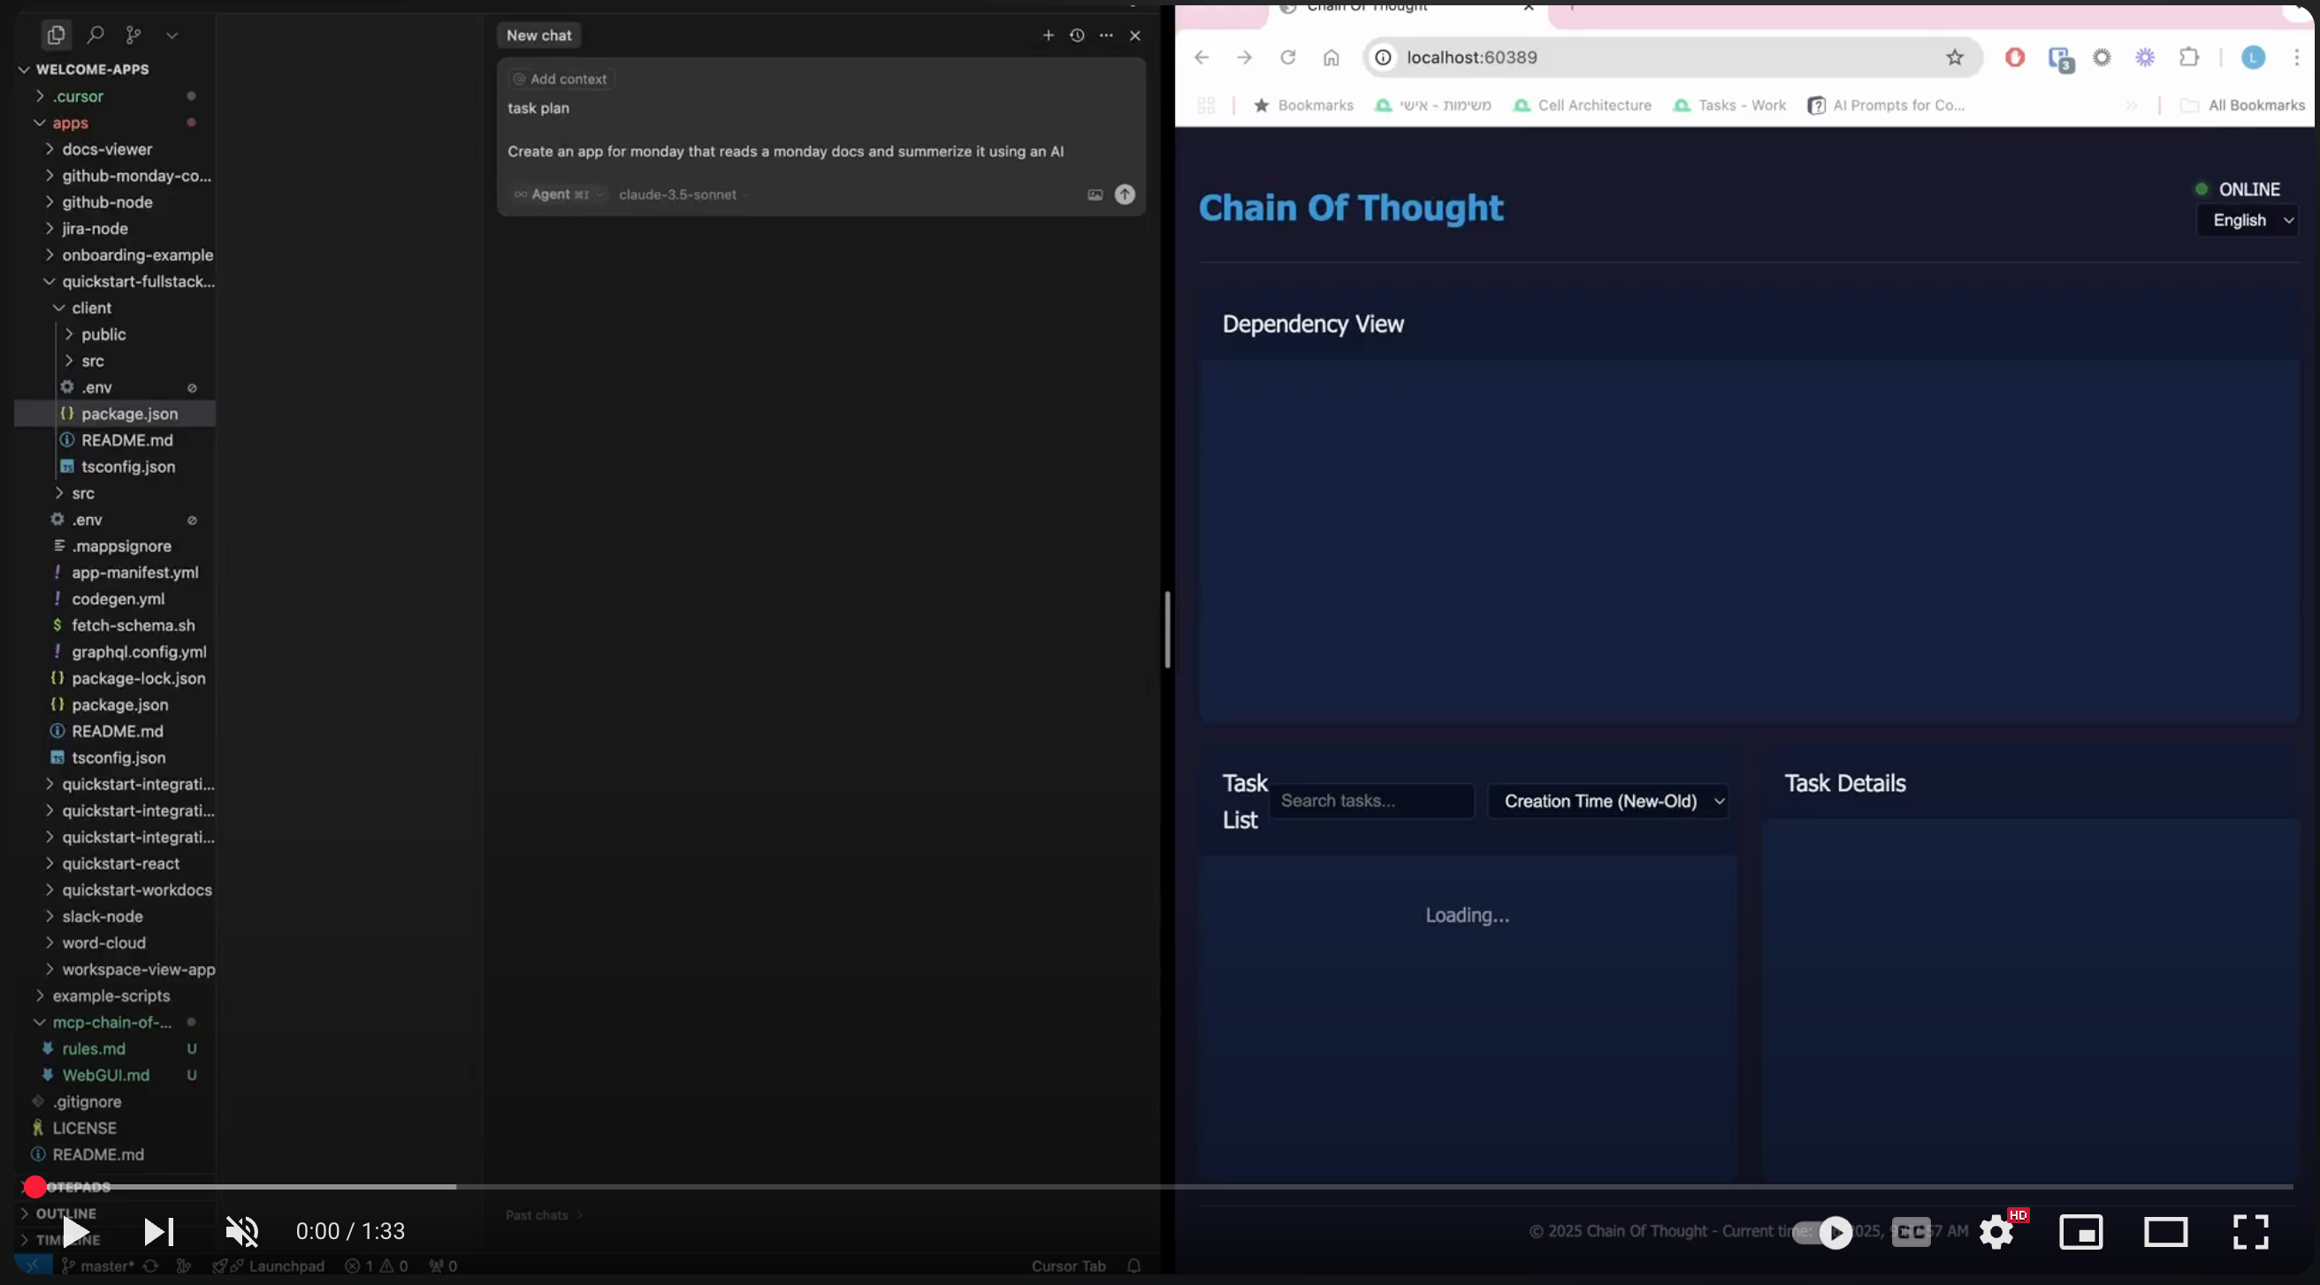Bookmark page with star icon
This screenshot has width=2320, height=1285.
(x=1954, y=57)
